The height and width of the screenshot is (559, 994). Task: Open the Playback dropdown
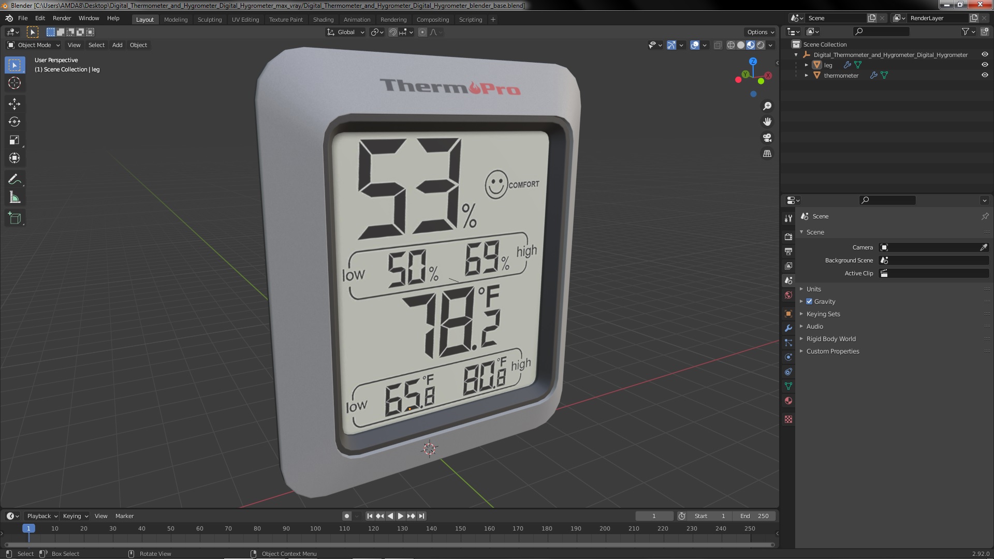42,516
